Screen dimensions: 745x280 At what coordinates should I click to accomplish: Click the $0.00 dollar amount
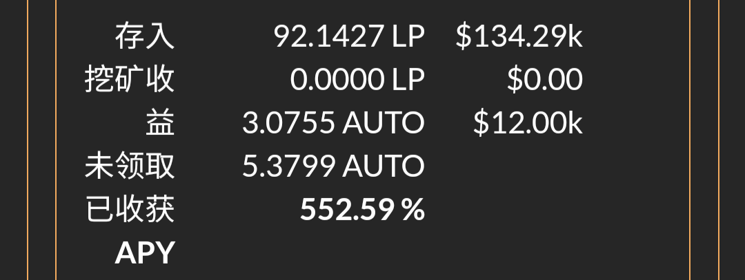click(545, 79)
